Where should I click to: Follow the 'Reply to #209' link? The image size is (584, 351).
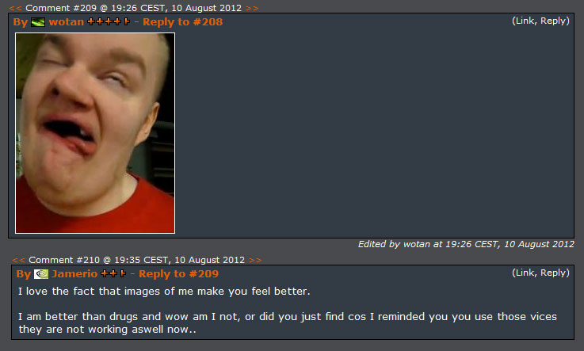(178, 274)
